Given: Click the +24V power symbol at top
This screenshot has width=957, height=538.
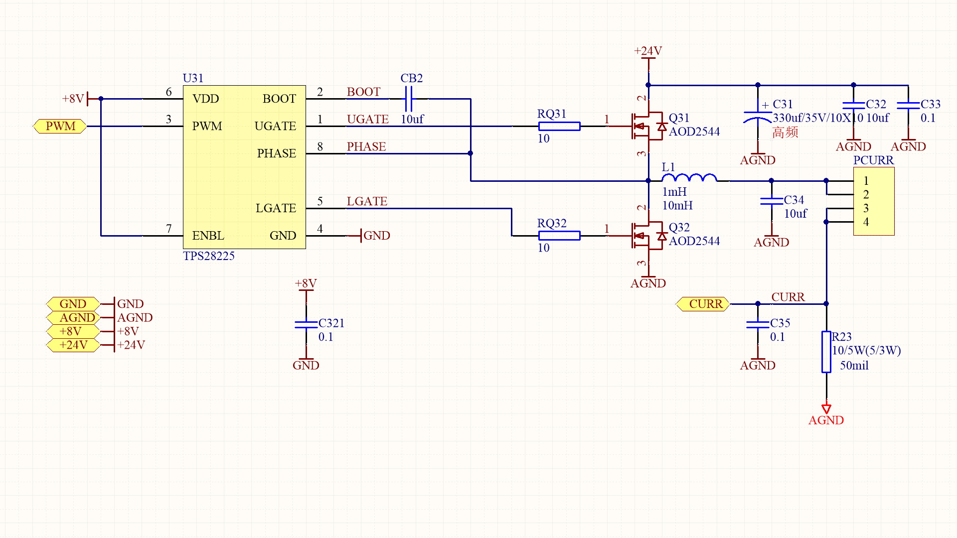Looking at the screenshot, I should (x=648, y=57).
